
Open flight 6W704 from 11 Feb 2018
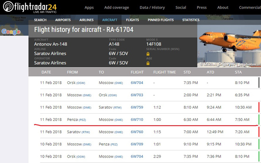[x=137, y=83]
